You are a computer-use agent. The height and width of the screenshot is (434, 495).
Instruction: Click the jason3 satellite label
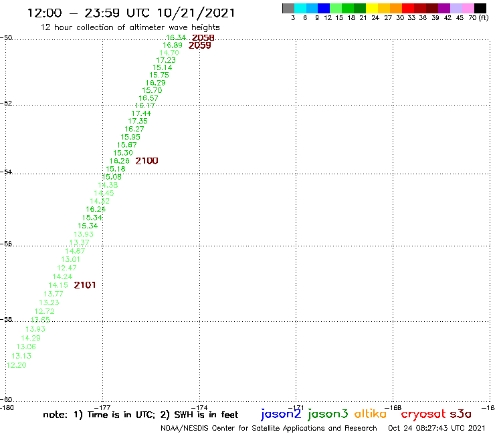pyautogui.click(x=328, y=414)
